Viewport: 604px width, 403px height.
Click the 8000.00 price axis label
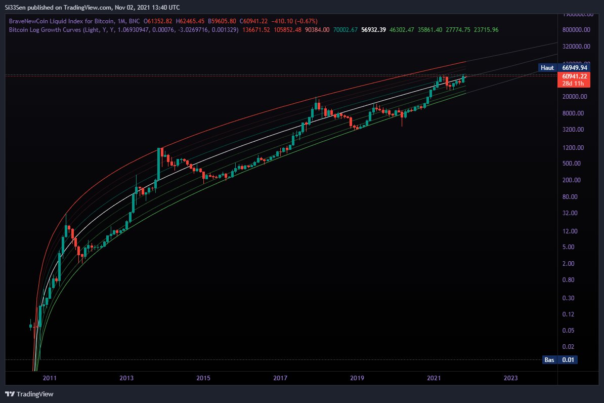click(x=573, y=113)
